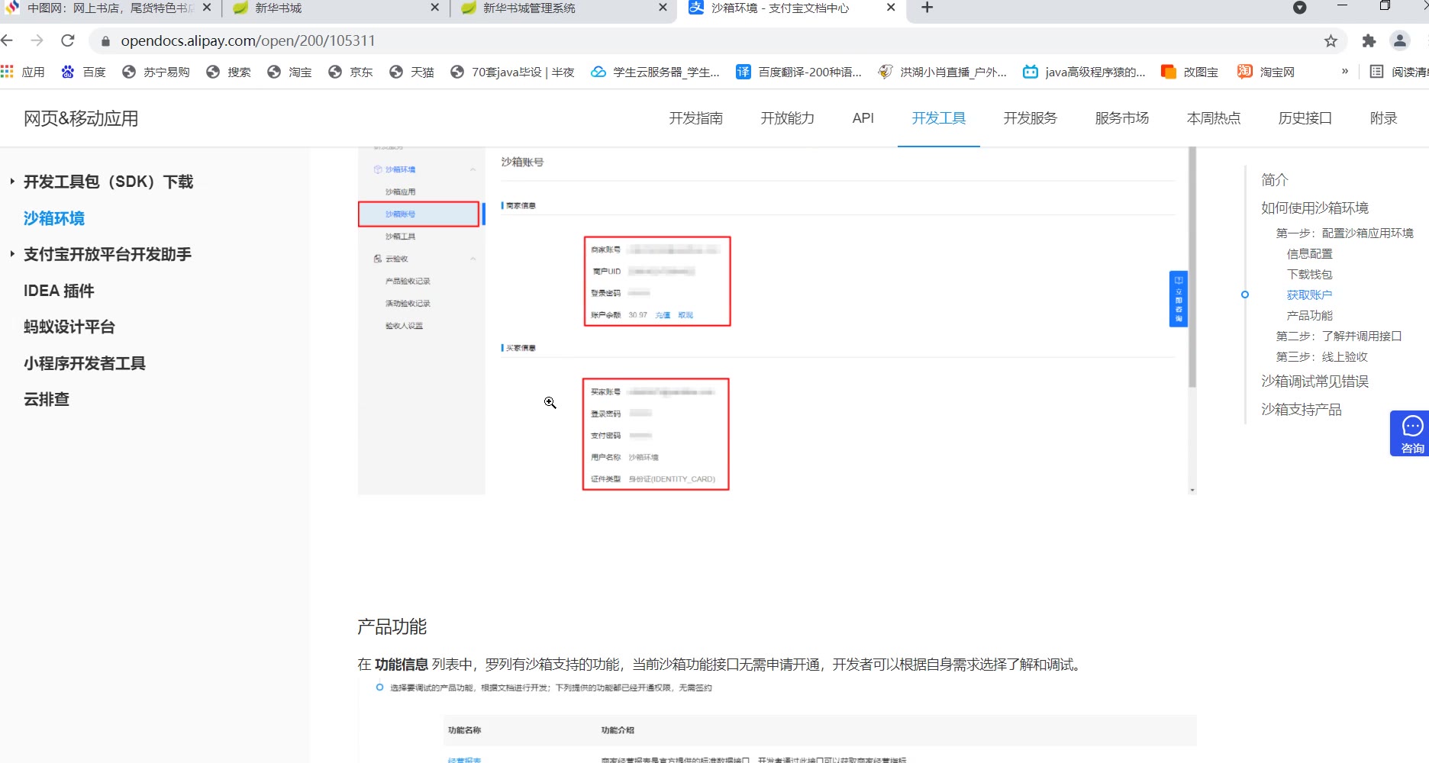Image resolution: width=1429 pixels, height=763 pixels.
Task: Open the 苏宁易购 bookmark
Action: (x=156, y=72)
